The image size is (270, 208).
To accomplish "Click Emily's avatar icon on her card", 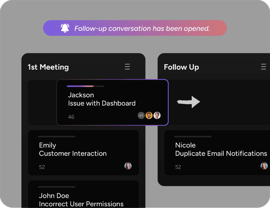I will coord(128,166).
